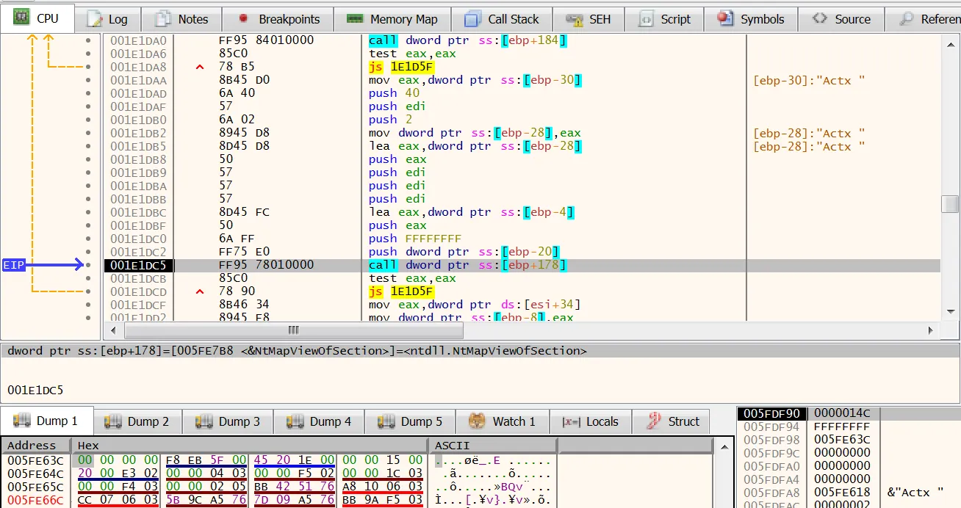Click the SEH tab icon
The height and width of the screenshot is (508, 961).
point(575,19)
